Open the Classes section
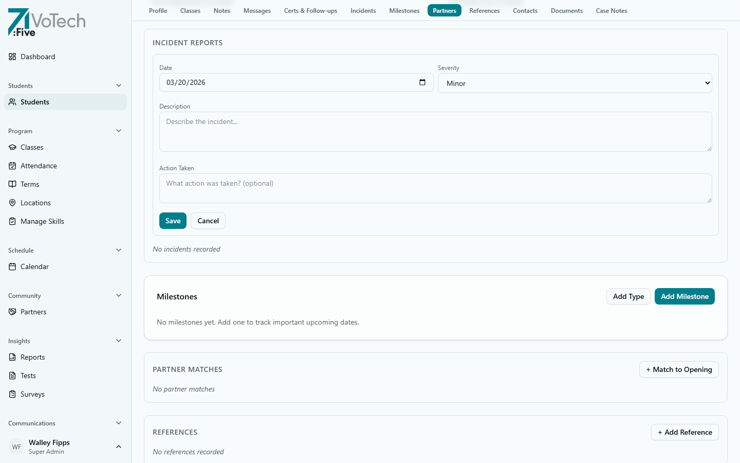The image size is (740, 463). (x=32, y=147)
